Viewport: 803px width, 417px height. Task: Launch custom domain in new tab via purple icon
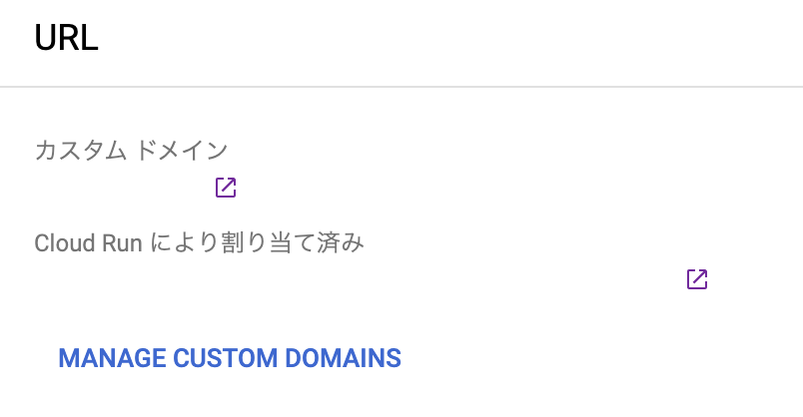pos(226,188)
